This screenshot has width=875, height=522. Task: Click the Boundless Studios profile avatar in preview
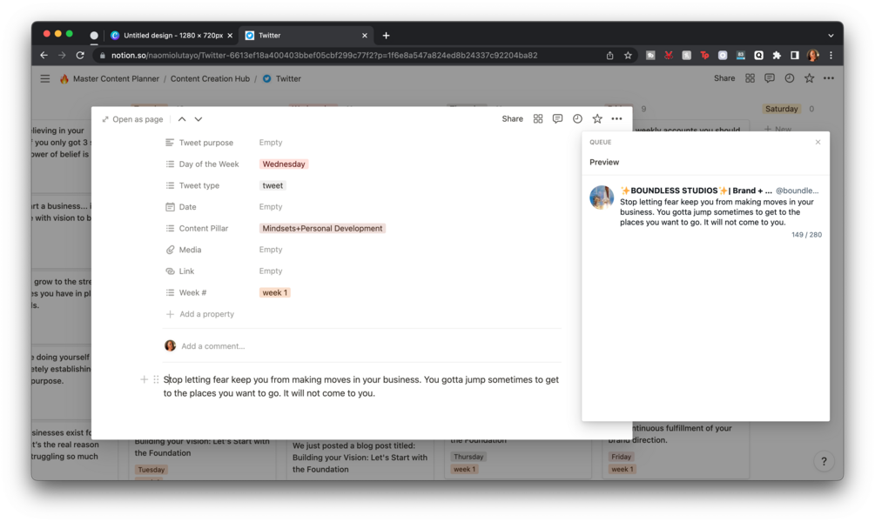[x=602, y=197]
